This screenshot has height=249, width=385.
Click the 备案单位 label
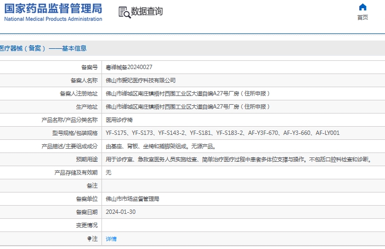click(87, 199)
